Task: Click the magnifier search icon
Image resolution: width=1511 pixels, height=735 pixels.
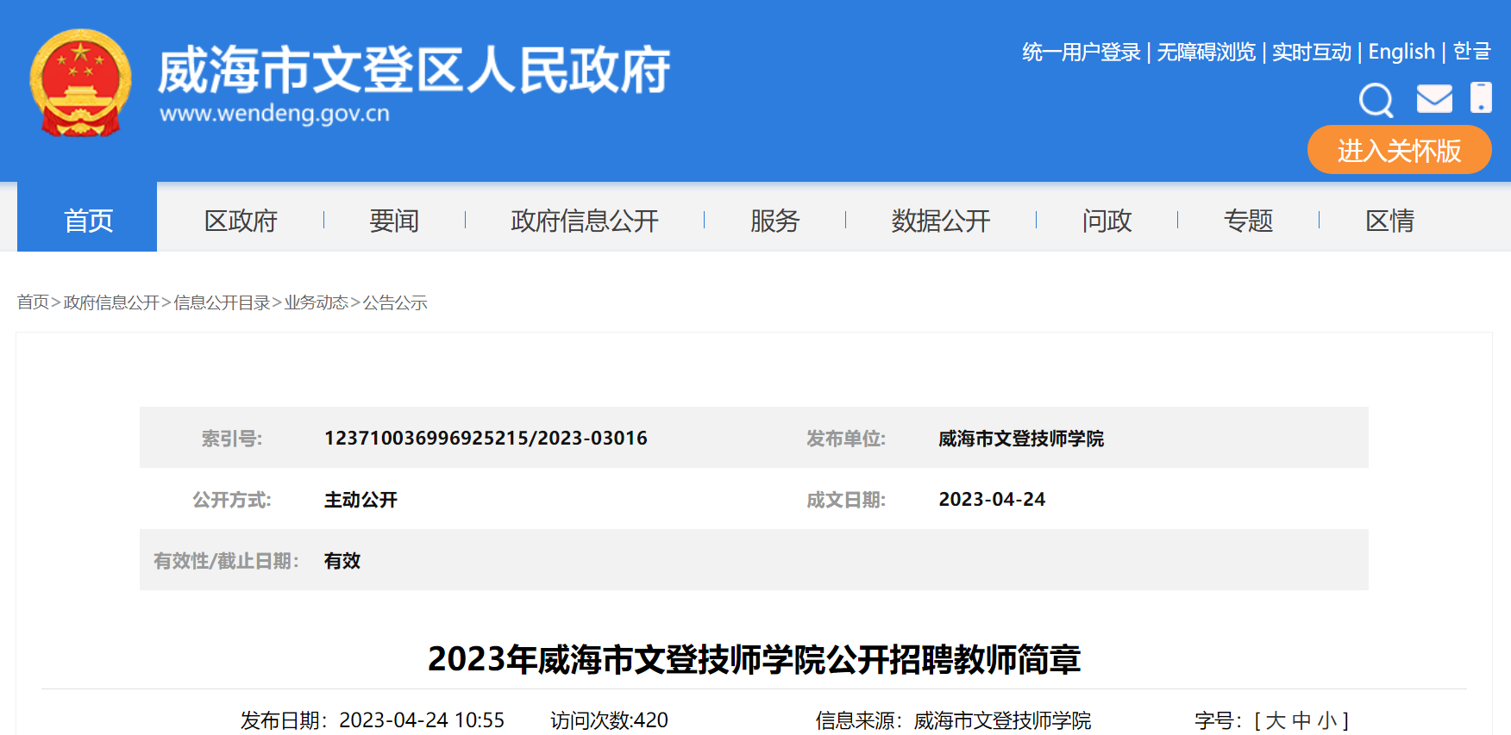Action: 1376,100
